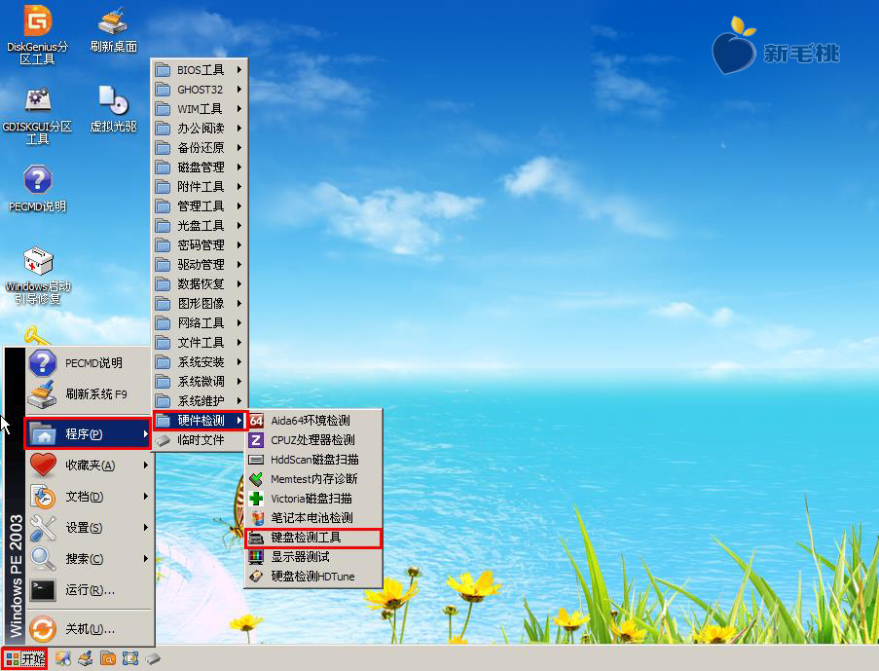
Task: Click the CPUZ处理器检测 Z icon
Action: 256,440
